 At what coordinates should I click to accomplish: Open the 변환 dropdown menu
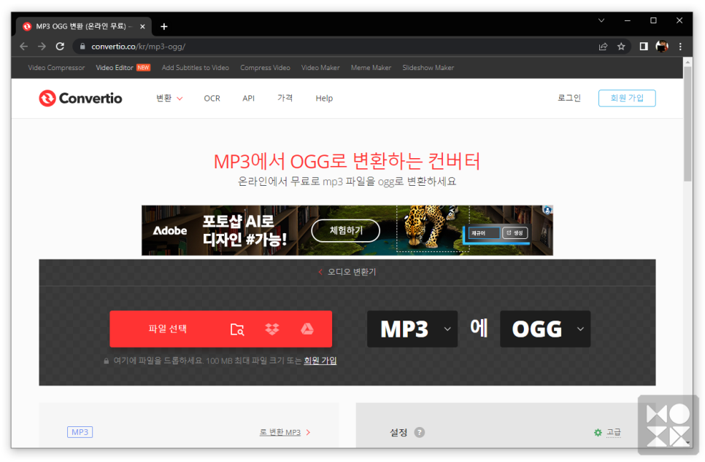[169, 98]
